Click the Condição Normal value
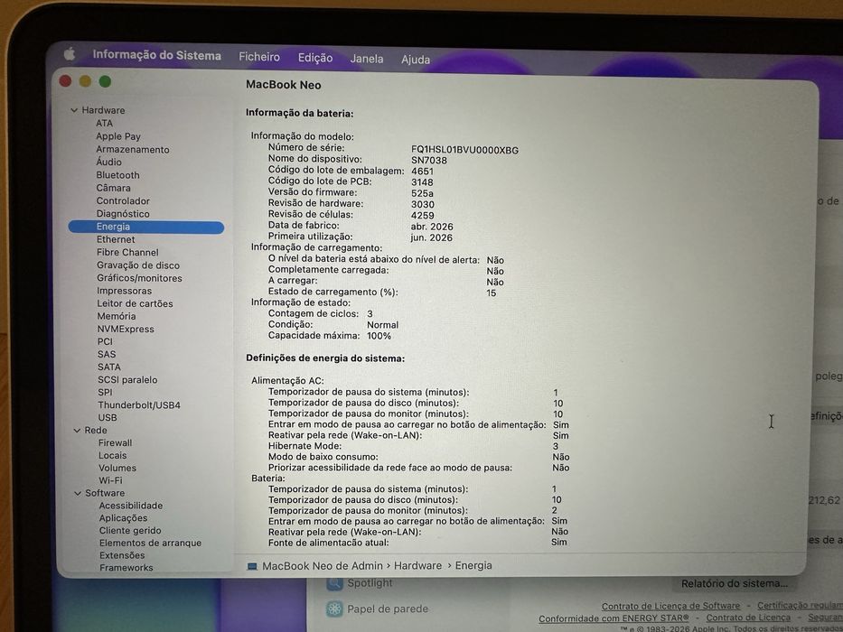This screenshot has width=843, height=632. point(383,325)
